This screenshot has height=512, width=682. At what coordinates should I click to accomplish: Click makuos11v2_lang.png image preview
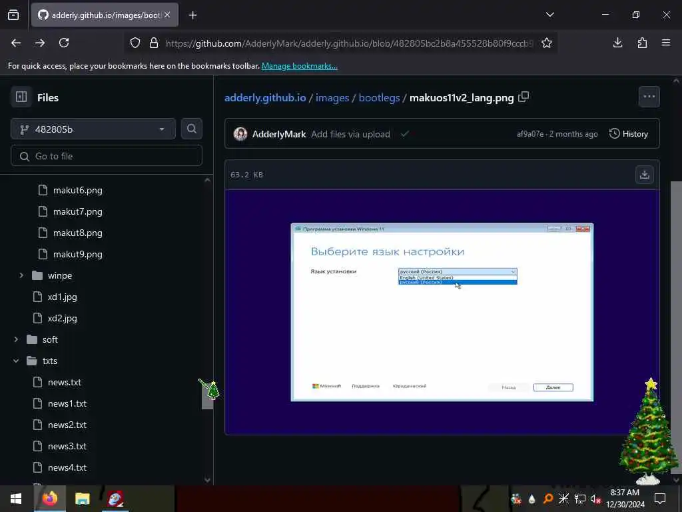pyautogui.click(x=442, y=312)
